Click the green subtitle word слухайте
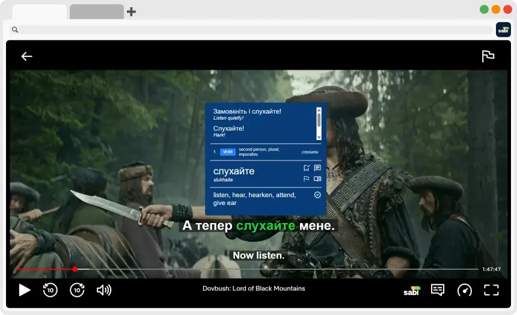This screenshot has width=517, height=315. click(x=266, y=225)
